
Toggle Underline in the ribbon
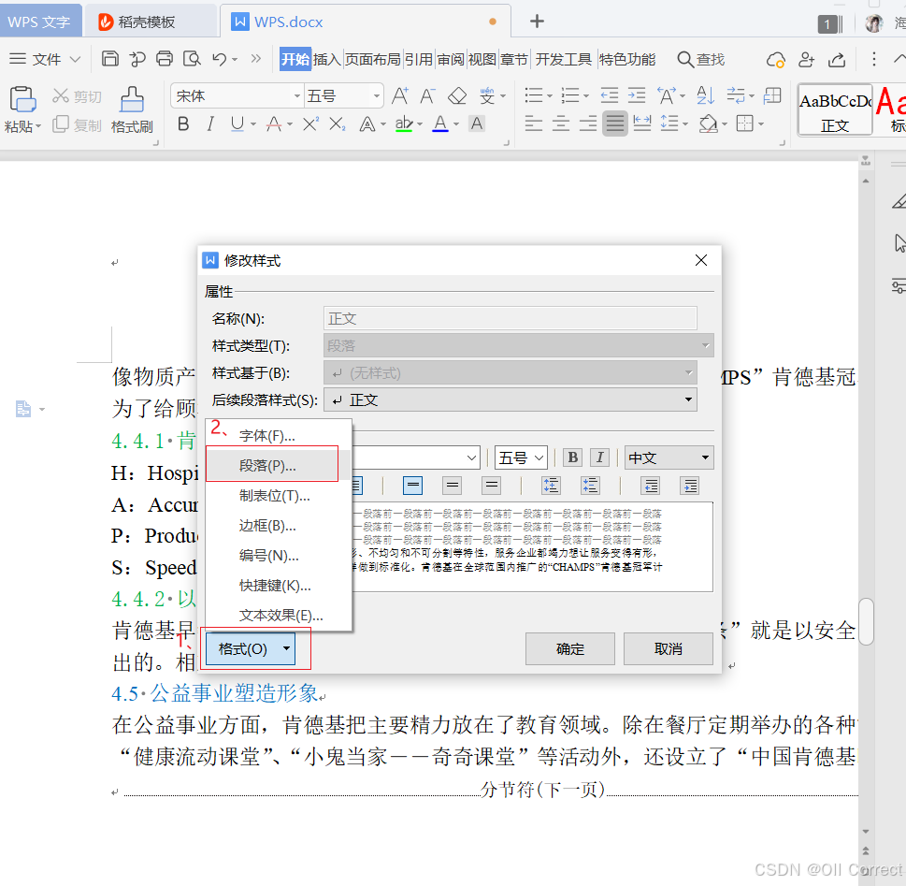coord(237,123)
